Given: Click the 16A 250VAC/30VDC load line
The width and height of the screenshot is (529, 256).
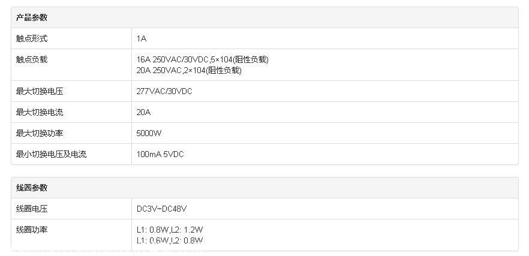Looking at the screenshot, I should click(x=202, y=59).
